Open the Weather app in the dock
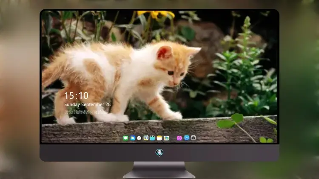Screen dimensions: 319x179 pyautogui.click(x=133, y=138)
